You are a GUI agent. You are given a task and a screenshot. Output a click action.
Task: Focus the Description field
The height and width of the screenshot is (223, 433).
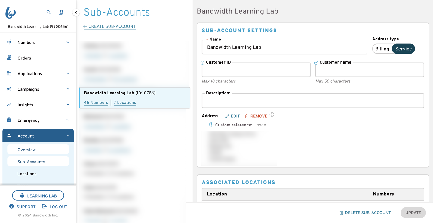313,100
